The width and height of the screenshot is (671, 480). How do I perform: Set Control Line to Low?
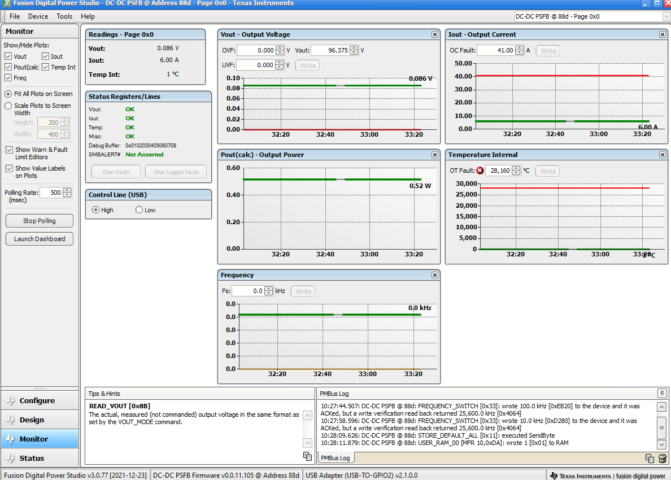point(139,210)
